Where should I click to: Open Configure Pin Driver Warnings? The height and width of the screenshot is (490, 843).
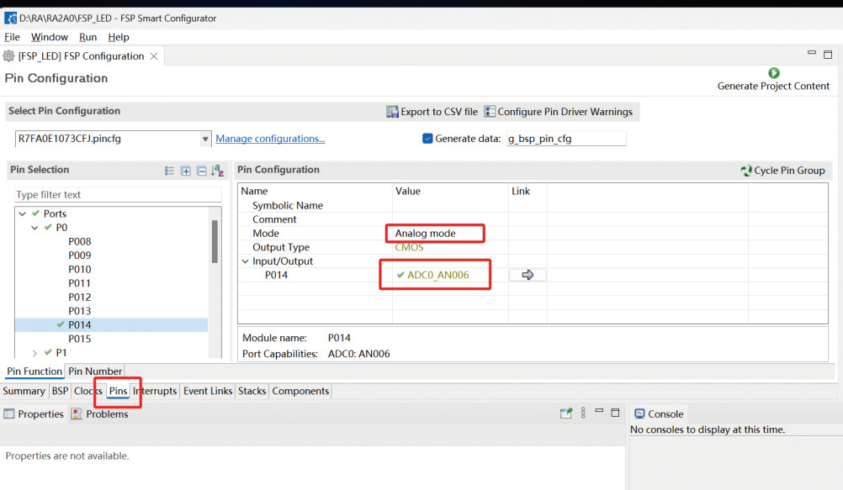558,111
